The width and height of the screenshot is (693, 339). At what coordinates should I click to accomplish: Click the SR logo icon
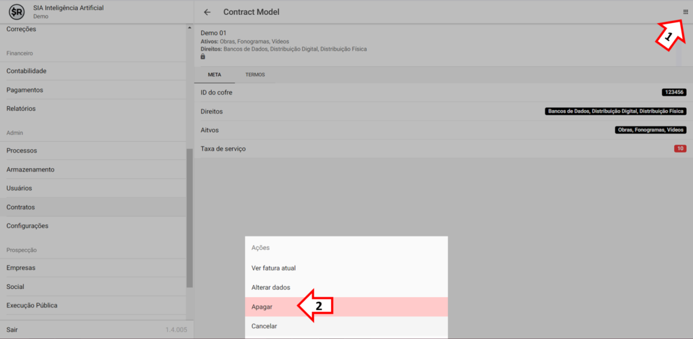click(x=16, y=11)
